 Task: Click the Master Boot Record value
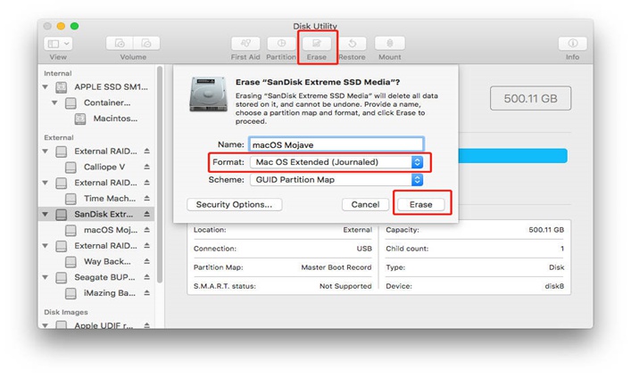coord(336,267)
